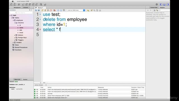The width and height of the screenshot is (179, 101).
Task: Expand the Triggers node
Action: click(15, 40)
